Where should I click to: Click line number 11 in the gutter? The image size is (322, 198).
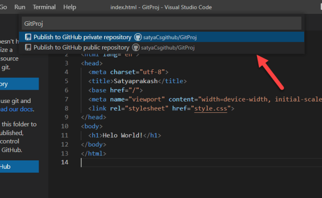[x=65, y=136]
